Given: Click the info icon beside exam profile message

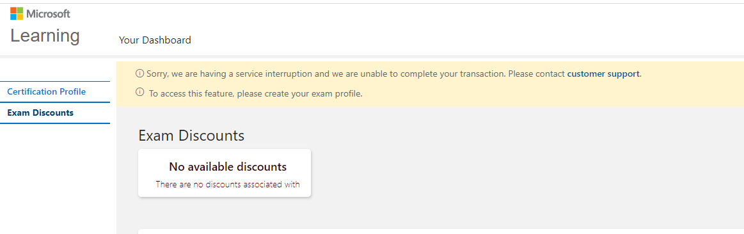Looking at the screenshot, I should pos(140,93).
